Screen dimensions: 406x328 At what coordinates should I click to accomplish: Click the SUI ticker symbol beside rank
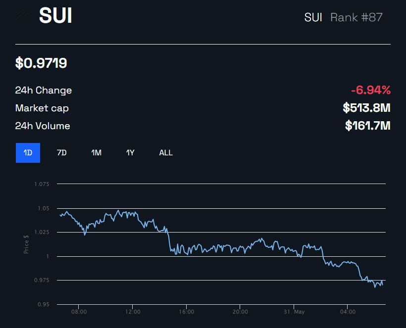click(313, 17)
